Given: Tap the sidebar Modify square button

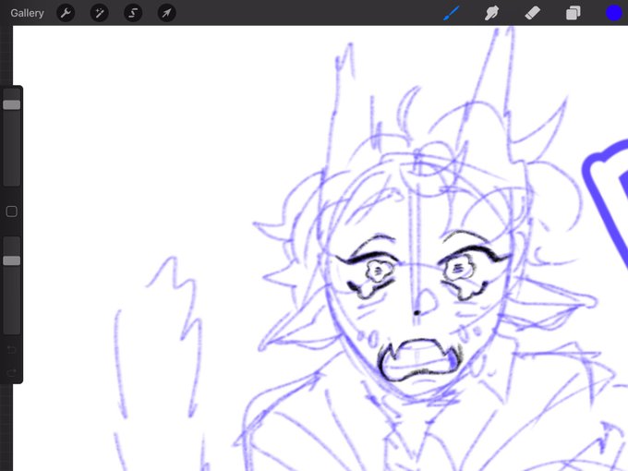Looking at the screenshot, I should point(12,211).
